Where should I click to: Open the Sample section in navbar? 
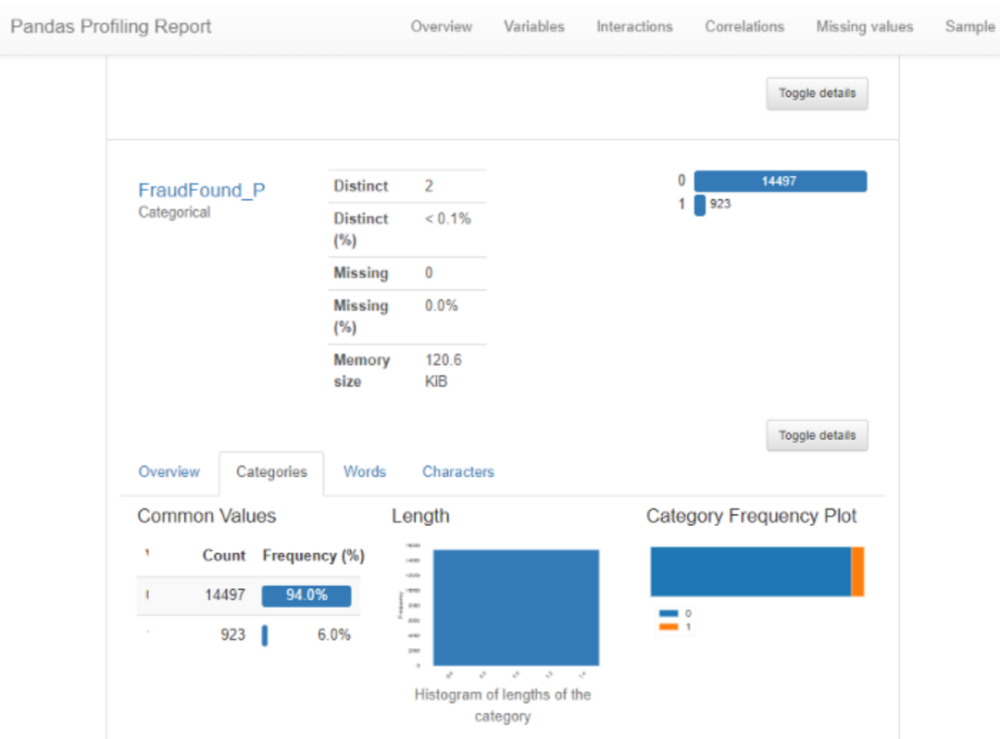(969, 27)
